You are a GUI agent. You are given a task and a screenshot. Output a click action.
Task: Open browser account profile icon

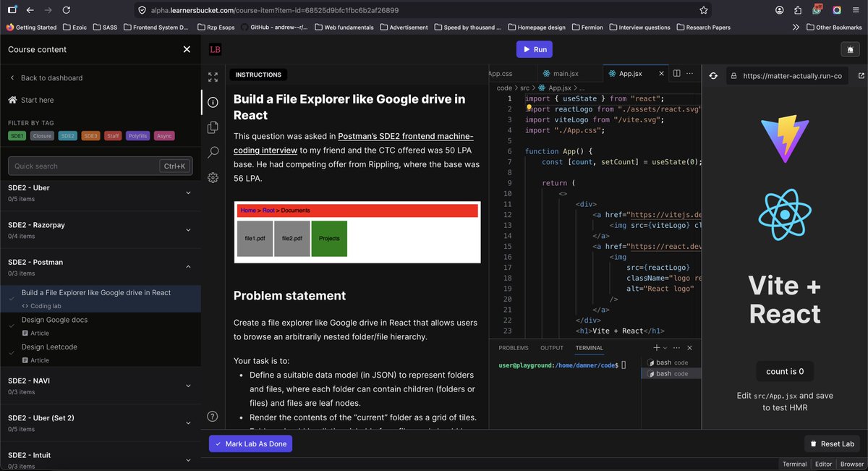(779, 10)
